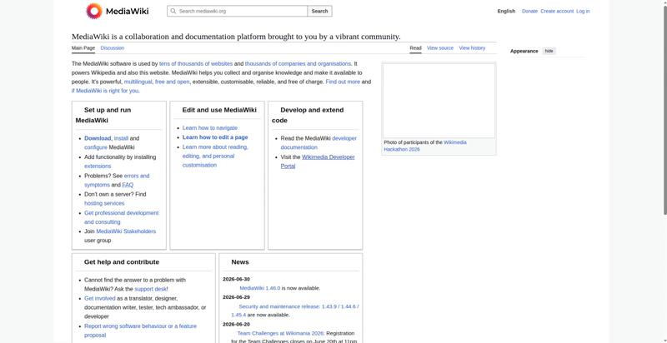Click the Search button
The height and width of the screenshot is (343, 667).
[319, 11]
